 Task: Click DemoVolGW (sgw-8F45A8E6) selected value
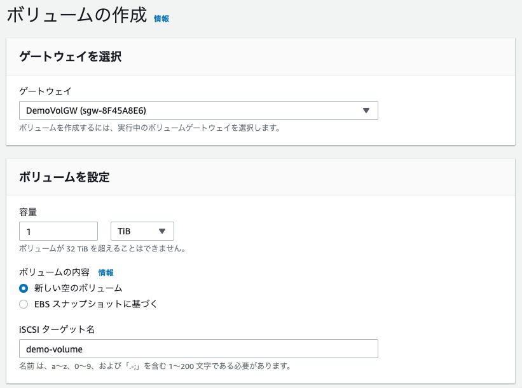click(x=86, y=110)
